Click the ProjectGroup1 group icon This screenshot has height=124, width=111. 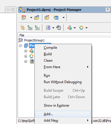(21, 40)
